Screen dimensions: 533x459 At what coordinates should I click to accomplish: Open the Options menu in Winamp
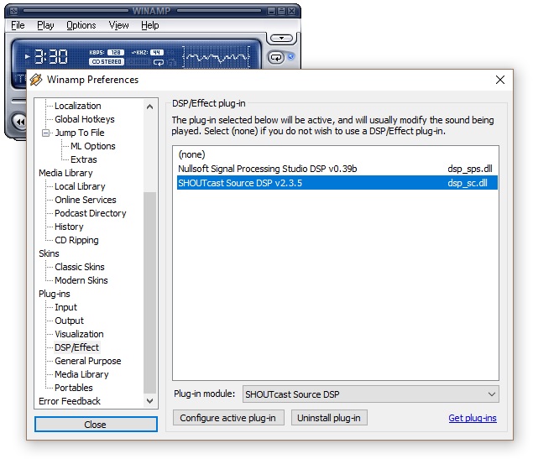81,25
